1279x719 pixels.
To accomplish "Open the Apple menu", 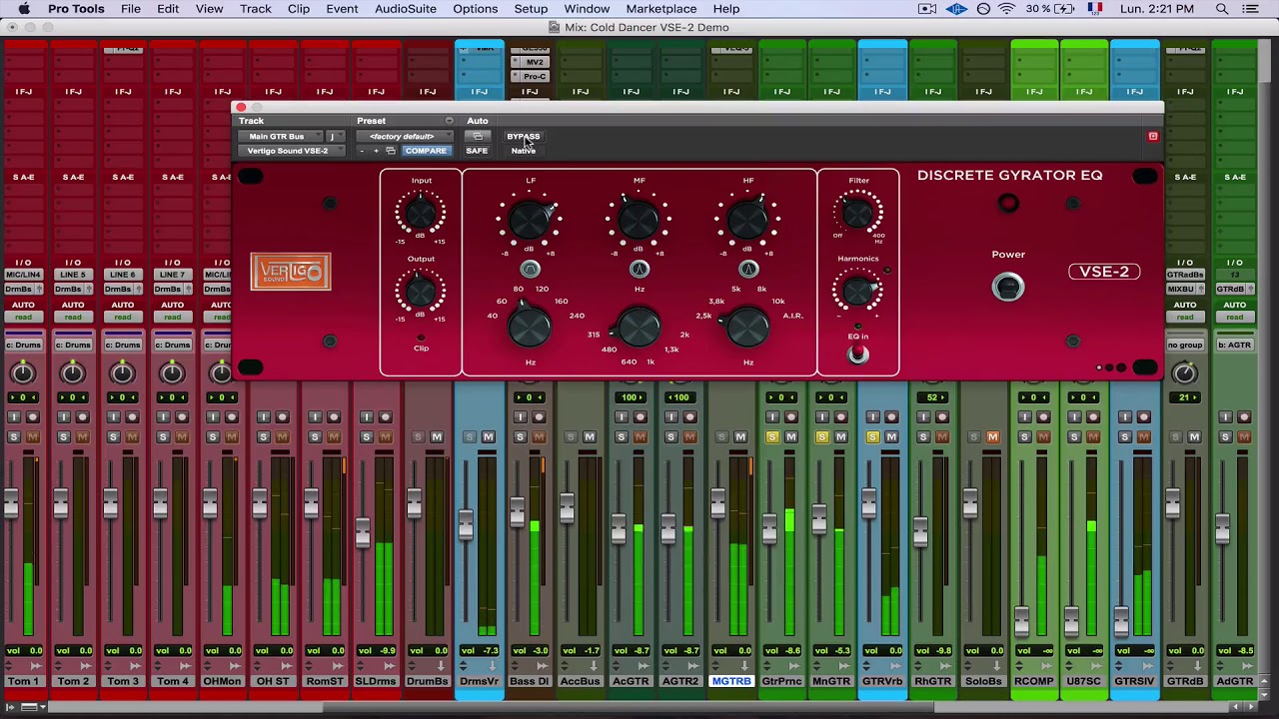I will 23,9.
